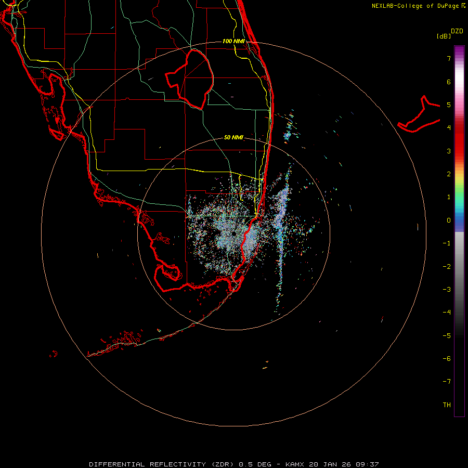The width and height of the screenshot is (468, 468).
Task: Click the purple top of the ZDR colorbar
Action: [x=459, y=51]
